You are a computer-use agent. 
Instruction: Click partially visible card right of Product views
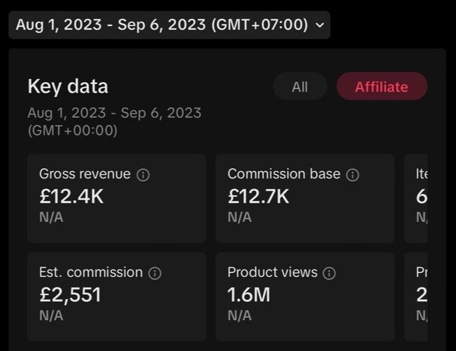(417, 296)
